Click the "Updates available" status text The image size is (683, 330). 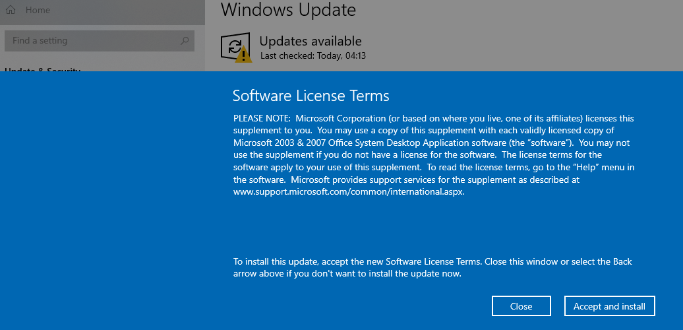tap(311, 42)
